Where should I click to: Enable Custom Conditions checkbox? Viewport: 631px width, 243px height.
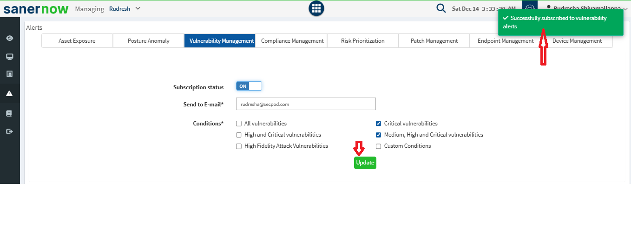tap(379, 146)
